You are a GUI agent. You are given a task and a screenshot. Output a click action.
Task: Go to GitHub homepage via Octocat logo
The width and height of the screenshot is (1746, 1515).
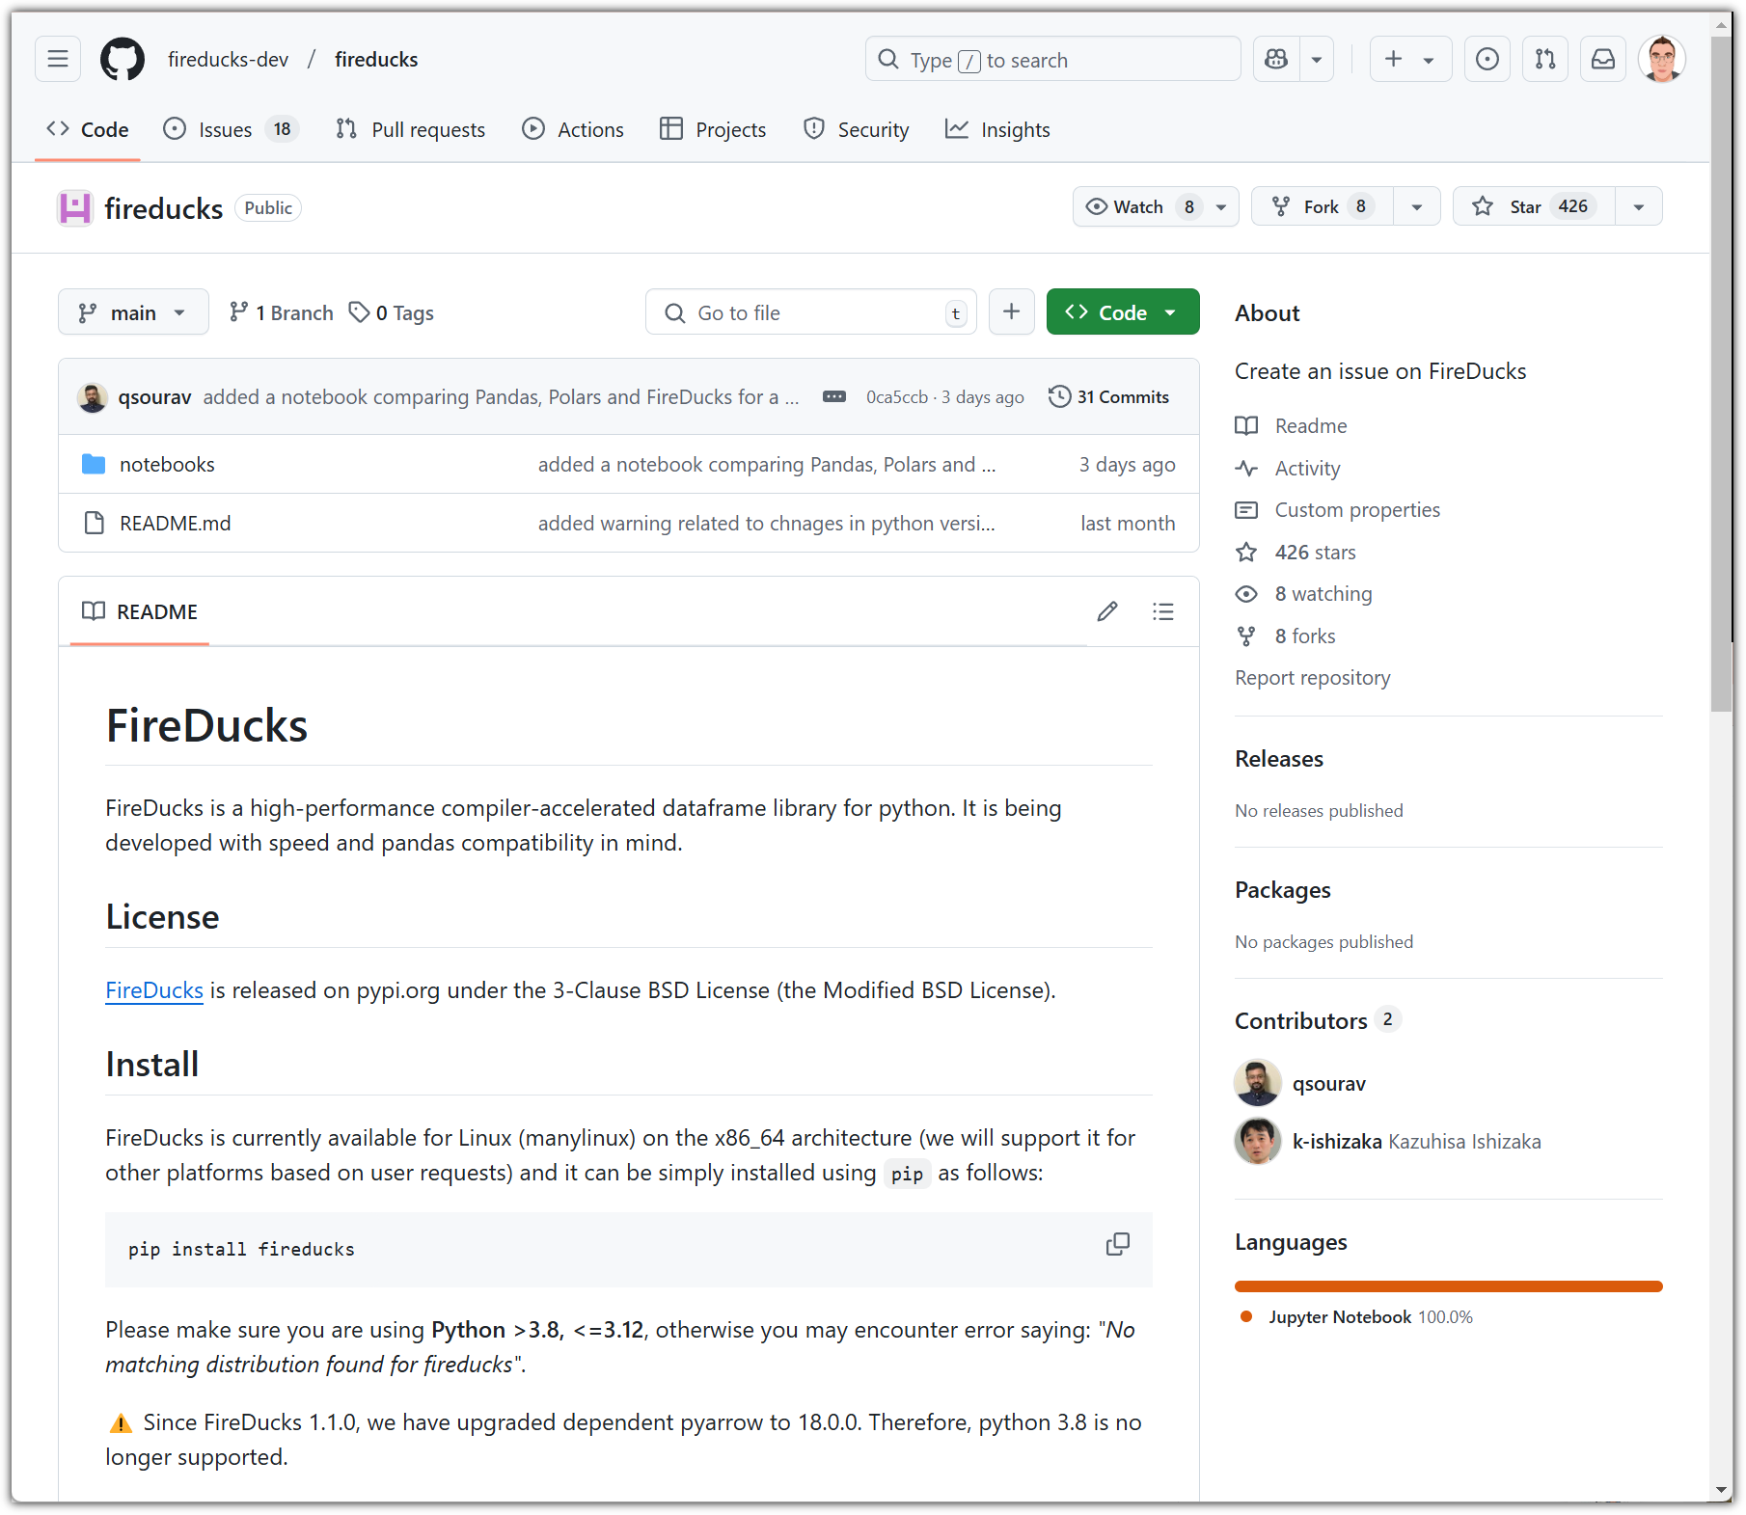[123, 59]
